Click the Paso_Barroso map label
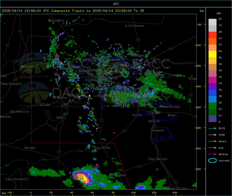This screenshot has height=196, width=232. [x=158, y=159]
